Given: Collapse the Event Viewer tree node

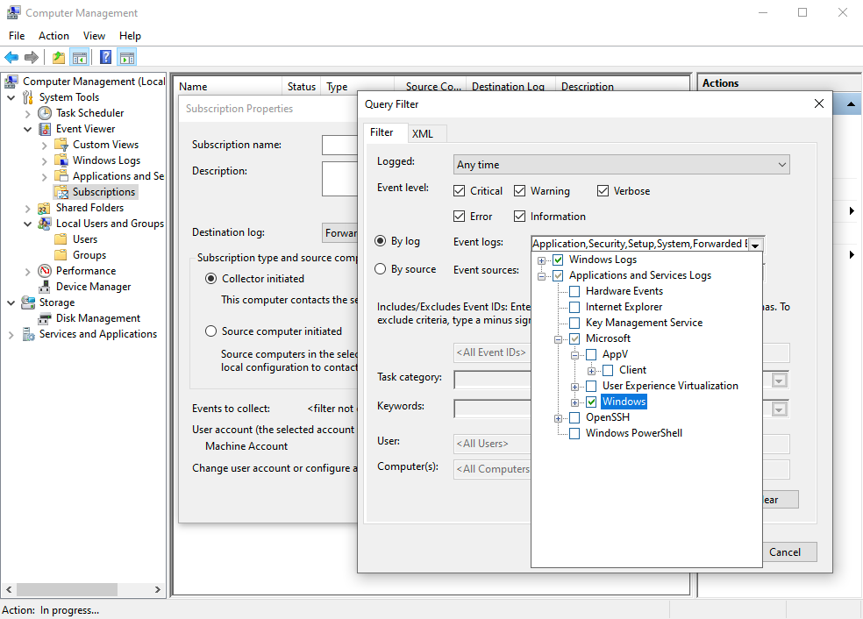Looking at the screenshot, I should coord(28,129).
